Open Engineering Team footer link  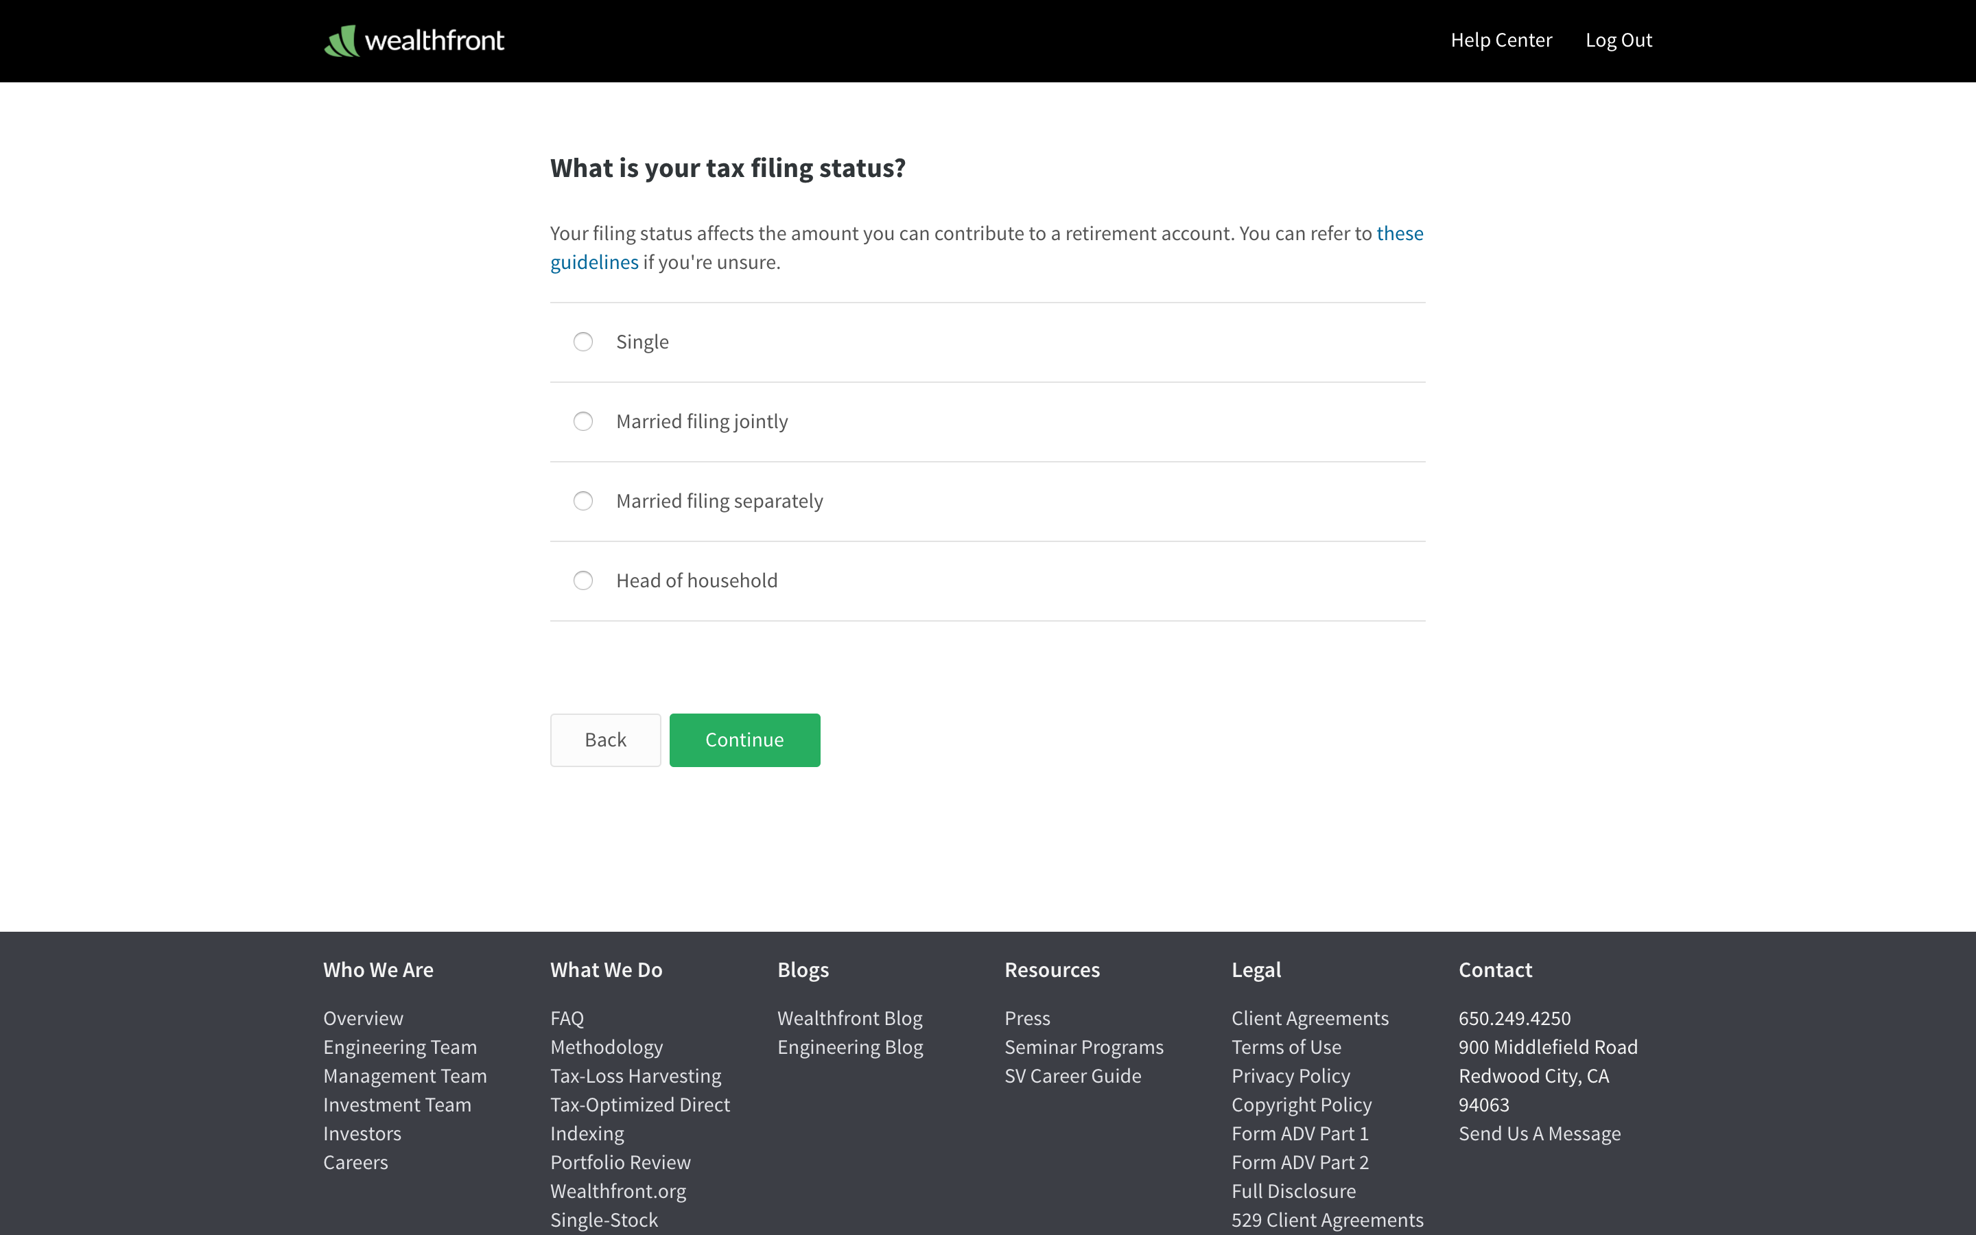point(400,1047)
